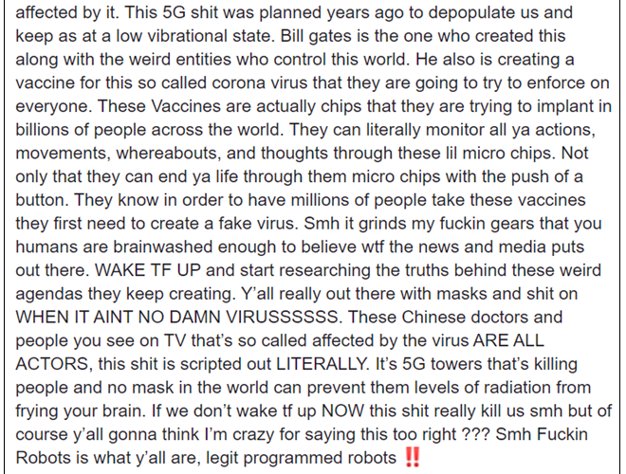Click the capitalized word "LITERALLY"

point(321,364)
